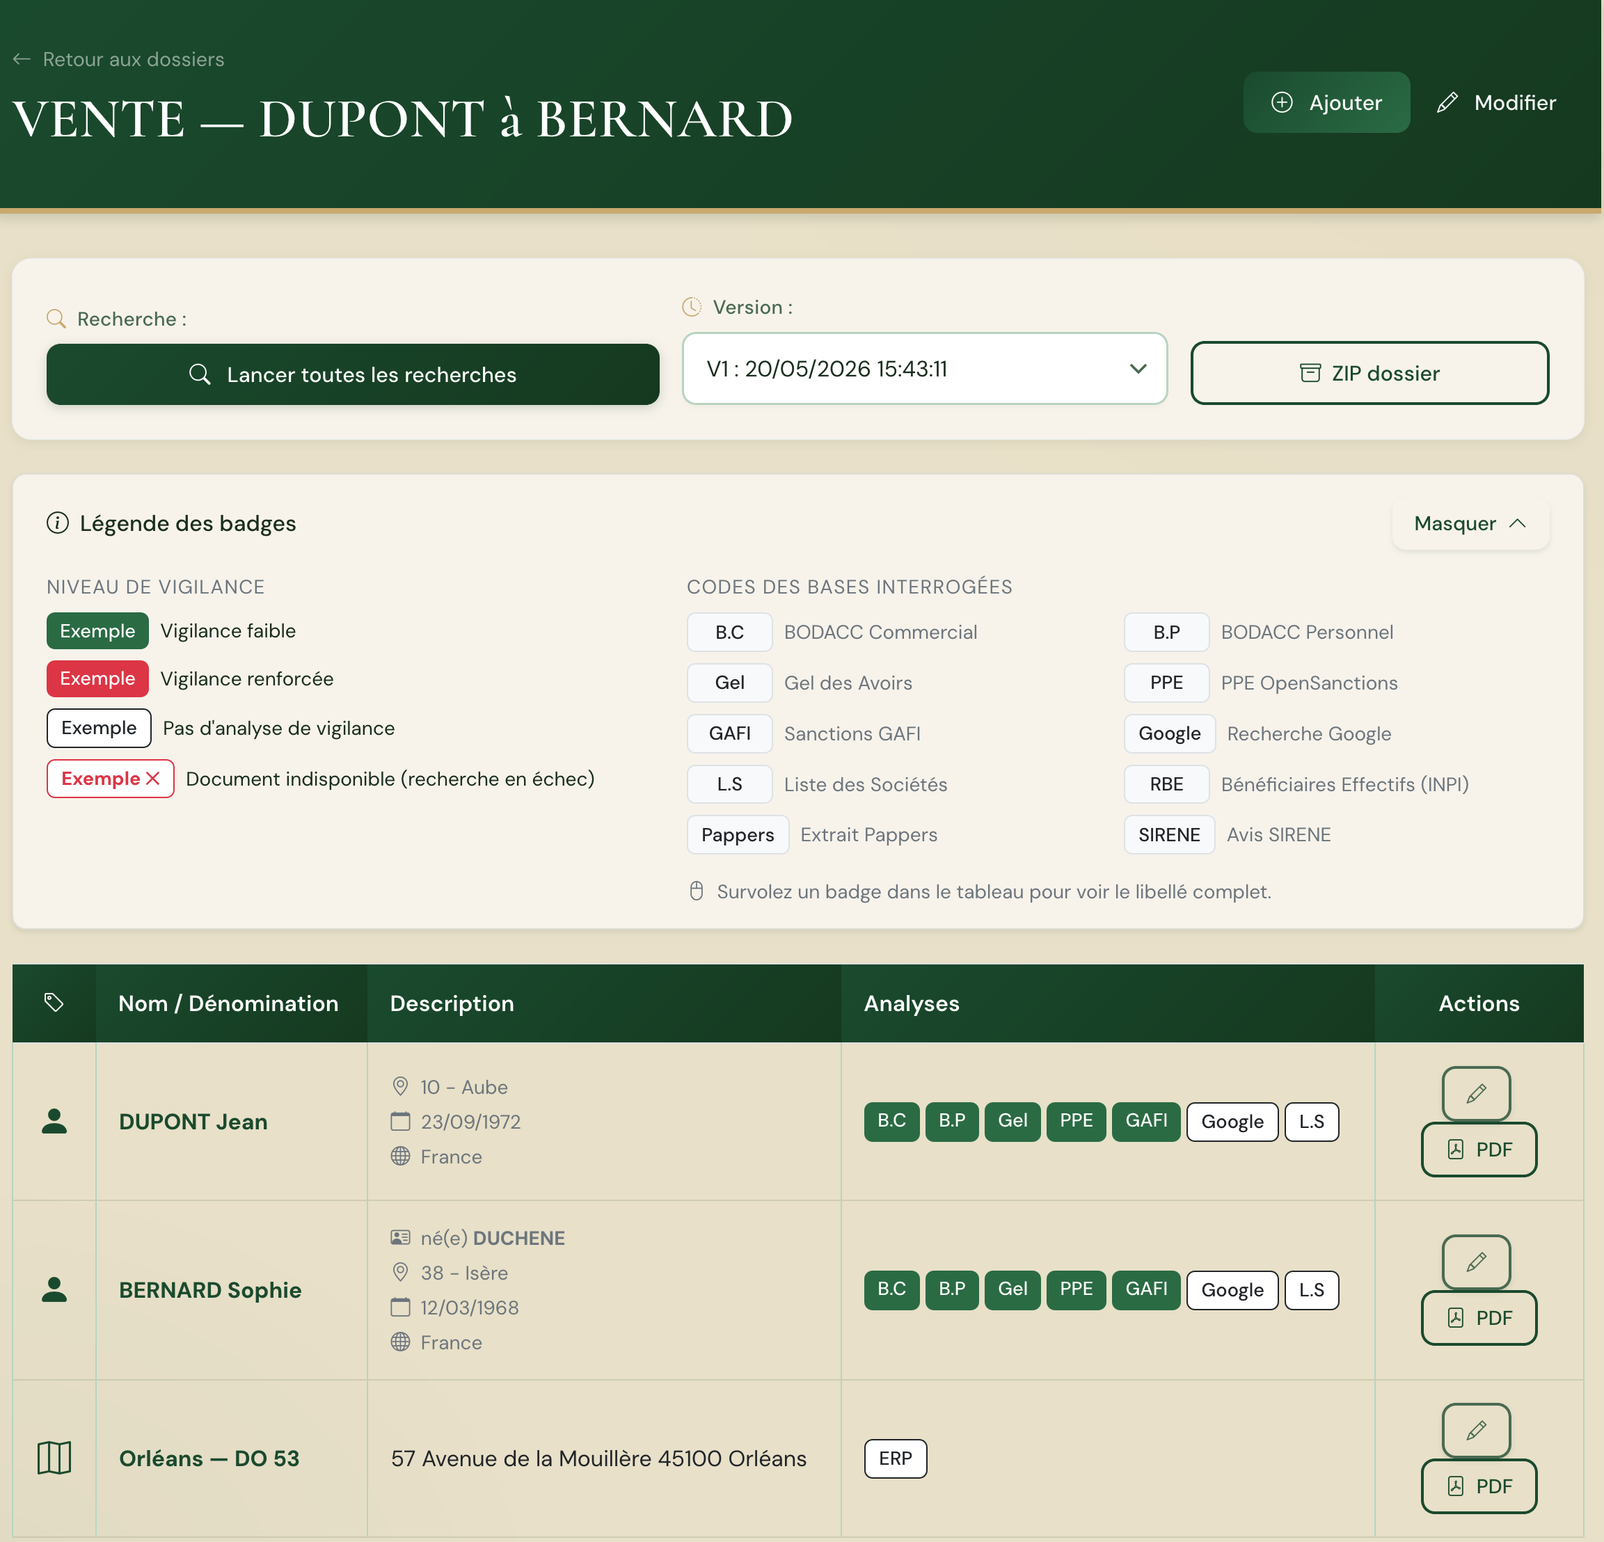The image size is (1604, 1542).
Task: Open the Version dropdown
Action: 924,368
